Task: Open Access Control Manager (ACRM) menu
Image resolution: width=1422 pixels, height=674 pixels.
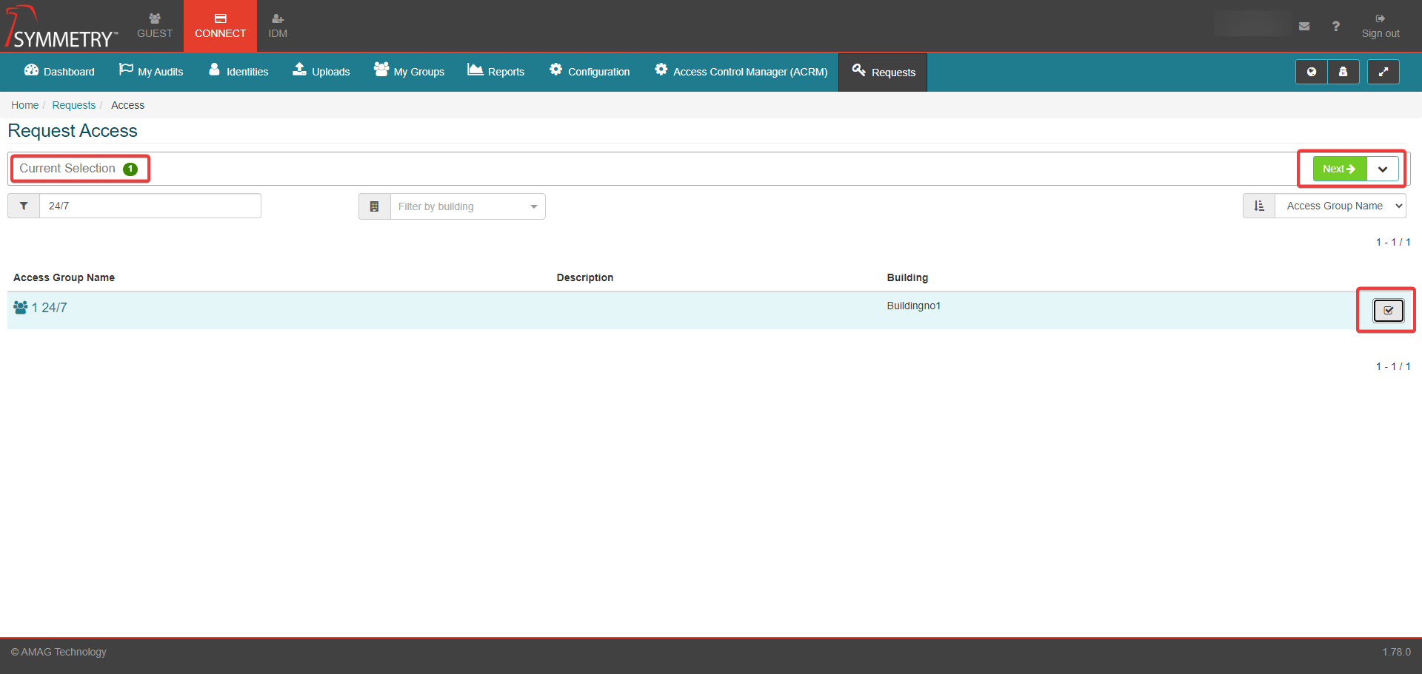Action: [741, 72]
